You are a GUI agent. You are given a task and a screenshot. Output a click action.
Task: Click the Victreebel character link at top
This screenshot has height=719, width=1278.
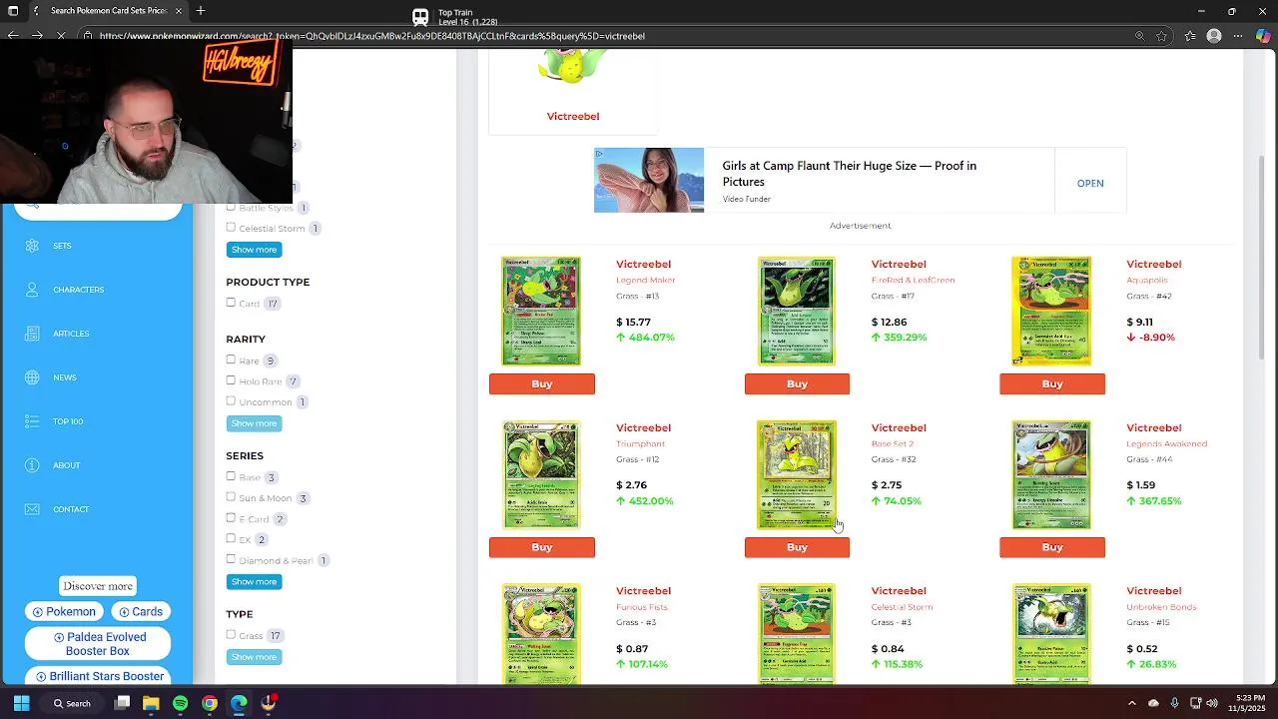(x=573, y=117)
